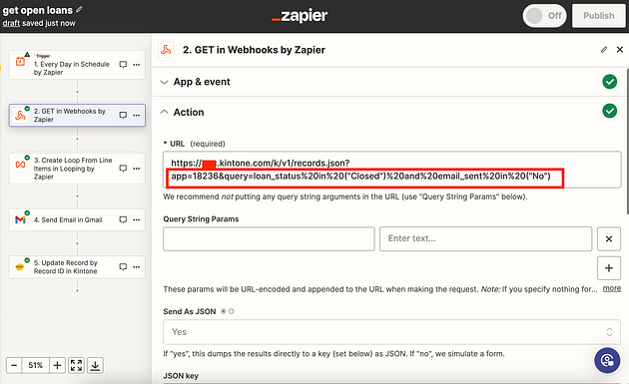This screenshot has width=629, height=384.
Task: Click the Gmail step icon
Action: pos(20,219)
